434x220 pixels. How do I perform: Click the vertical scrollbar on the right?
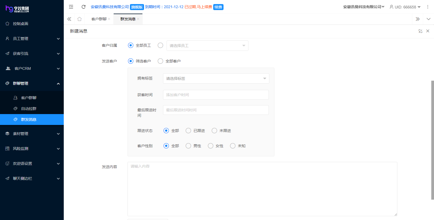[432, 140]
